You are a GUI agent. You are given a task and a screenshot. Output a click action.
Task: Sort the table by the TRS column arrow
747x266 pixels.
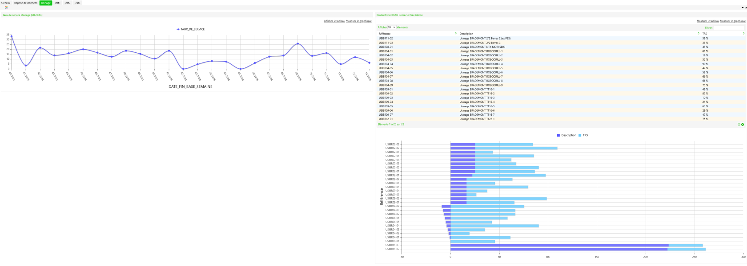pyautogui.click(x=743, y=34)
